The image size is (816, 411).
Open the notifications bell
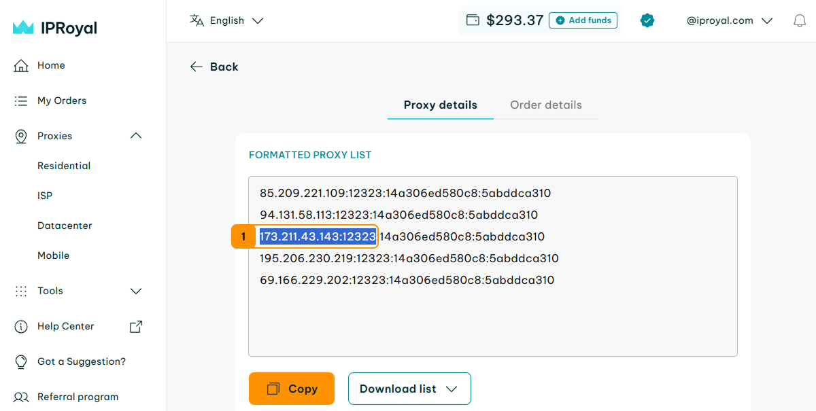(800, 21)
